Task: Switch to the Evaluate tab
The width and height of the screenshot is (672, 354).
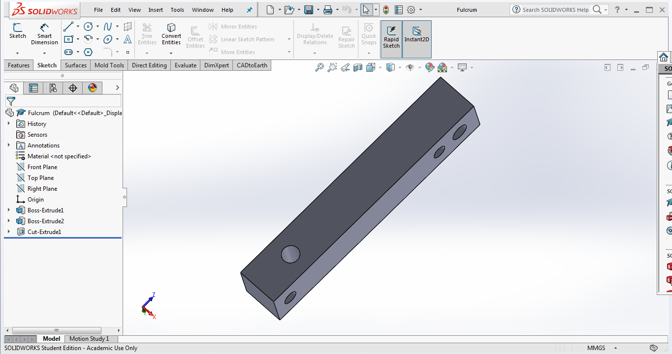Action: 186,65
